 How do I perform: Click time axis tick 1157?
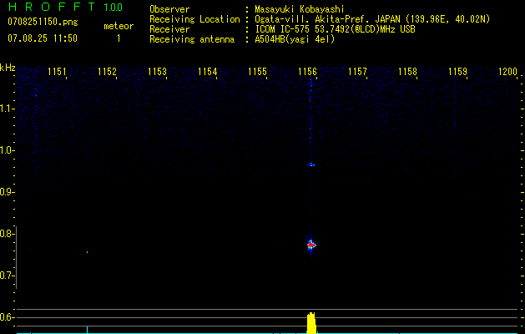coord(357,72)
